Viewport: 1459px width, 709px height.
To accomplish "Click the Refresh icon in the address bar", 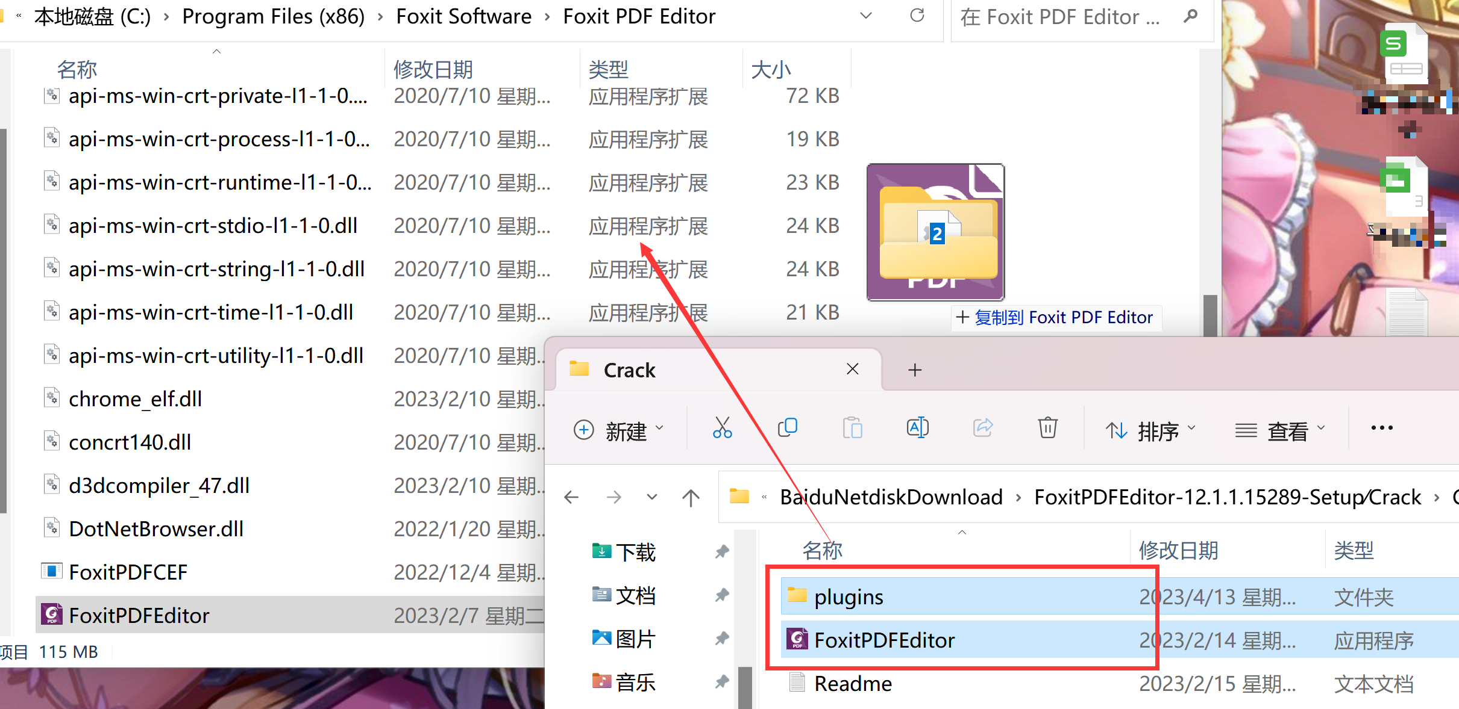I will 917,16.
